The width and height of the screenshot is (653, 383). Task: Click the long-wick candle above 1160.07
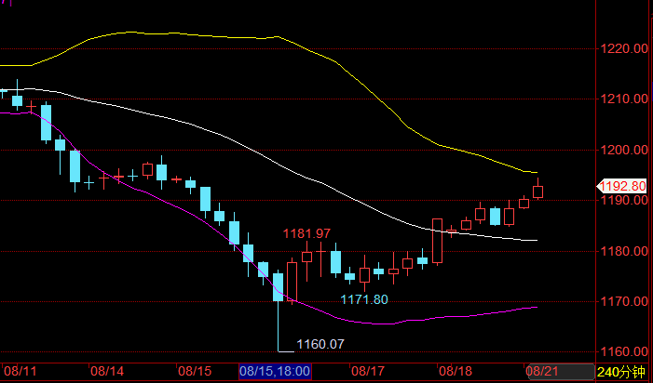(x=278, y=288)
